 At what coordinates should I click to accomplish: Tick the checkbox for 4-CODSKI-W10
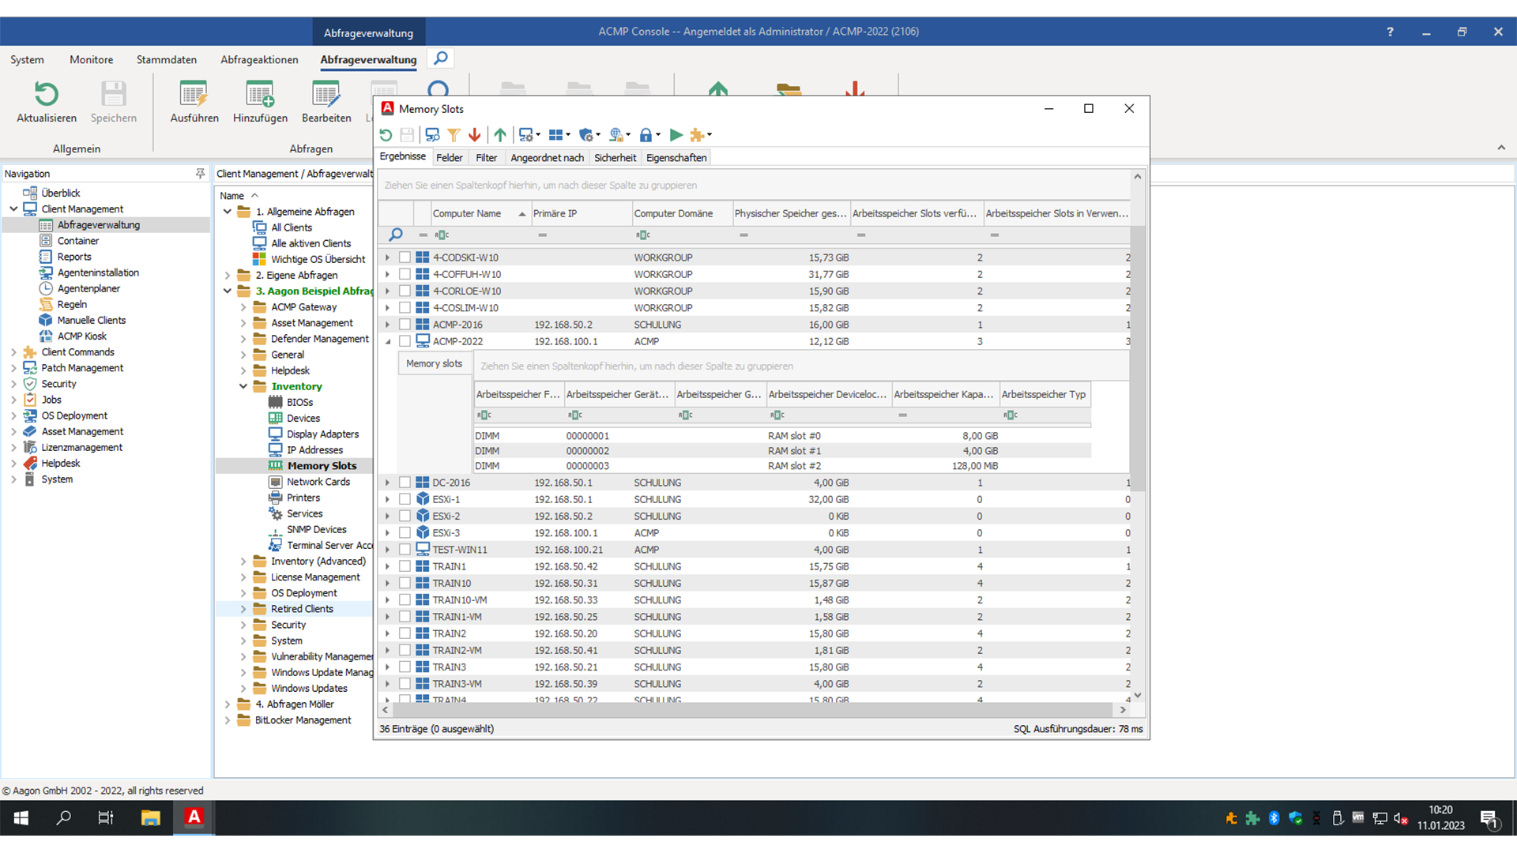[x=405, y=257]
